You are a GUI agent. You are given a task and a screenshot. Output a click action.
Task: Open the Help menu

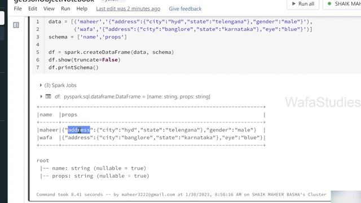point(82,9)
